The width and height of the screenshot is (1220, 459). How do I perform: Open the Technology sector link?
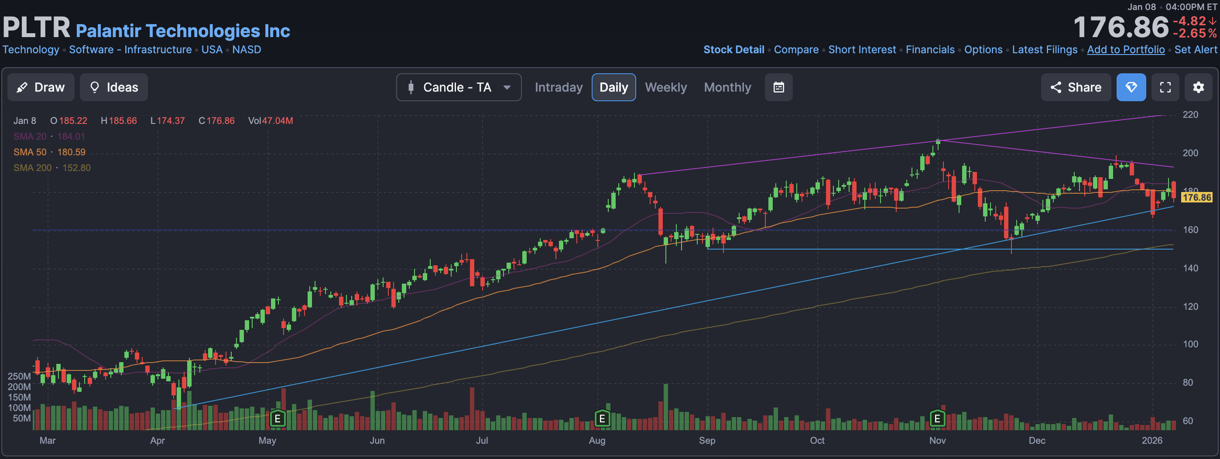tap(31, 50)
